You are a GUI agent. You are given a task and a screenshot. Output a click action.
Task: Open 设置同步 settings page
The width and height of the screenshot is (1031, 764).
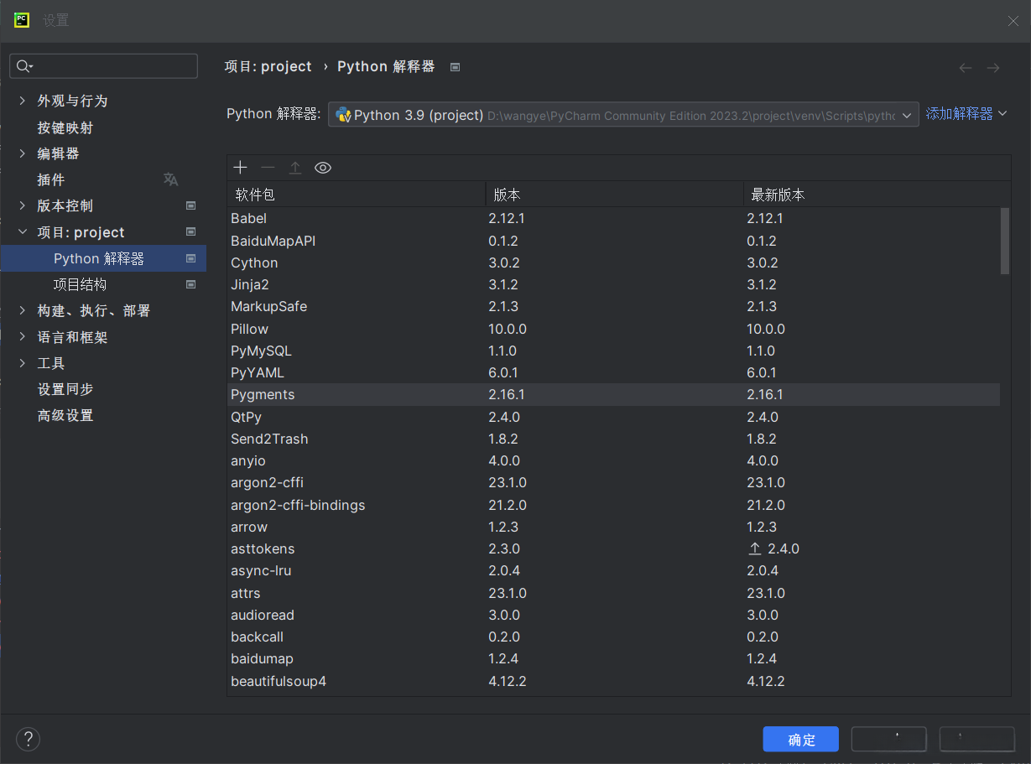pos(65,389)
